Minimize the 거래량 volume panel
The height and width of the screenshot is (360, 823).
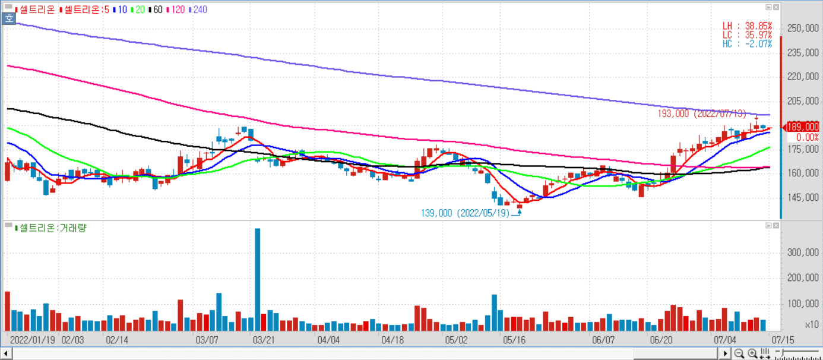point(768,226)
